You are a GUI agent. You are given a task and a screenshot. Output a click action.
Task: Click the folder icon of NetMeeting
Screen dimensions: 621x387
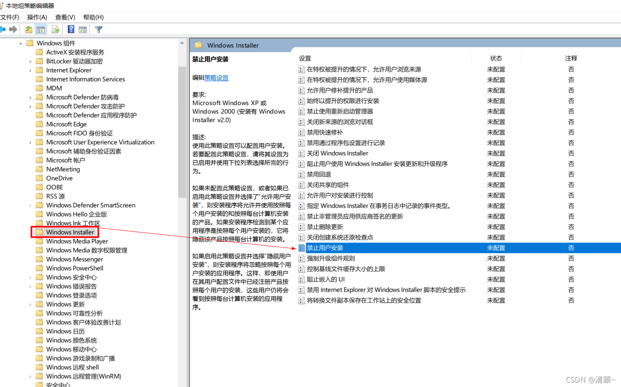(x=39, y=169)
